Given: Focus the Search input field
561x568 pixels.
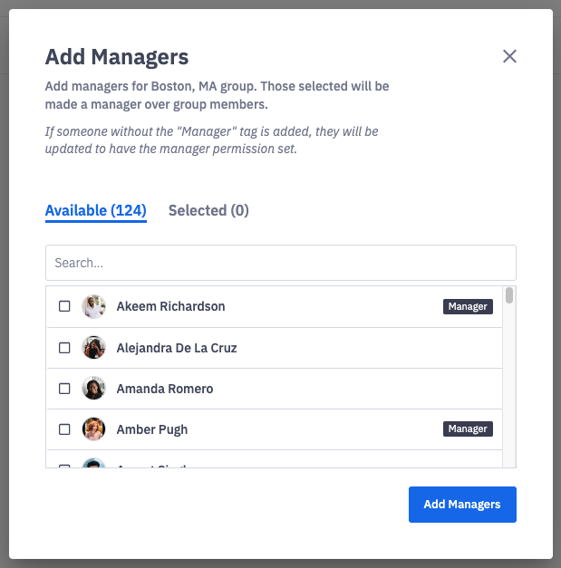Looking at the screenshot, I should pos(281,263).
